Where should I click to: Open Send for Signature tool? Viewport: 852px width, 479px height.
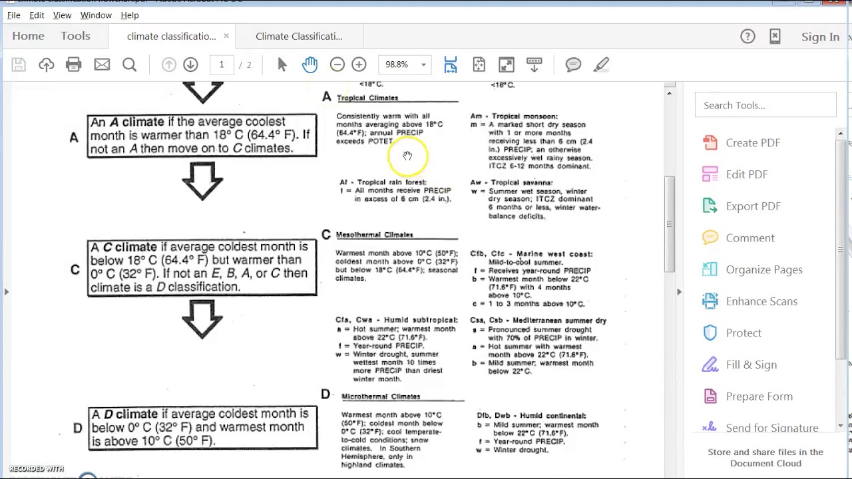[x=772, y=428]
